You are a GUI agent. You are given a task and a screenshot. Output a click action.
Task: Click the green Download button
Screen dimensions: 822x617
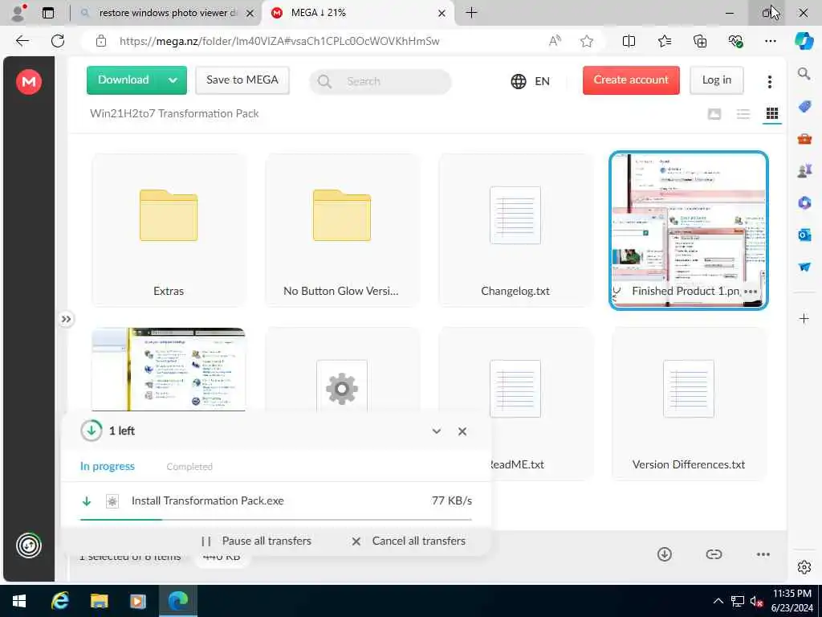pyautogui.click(x=123, y=80)
